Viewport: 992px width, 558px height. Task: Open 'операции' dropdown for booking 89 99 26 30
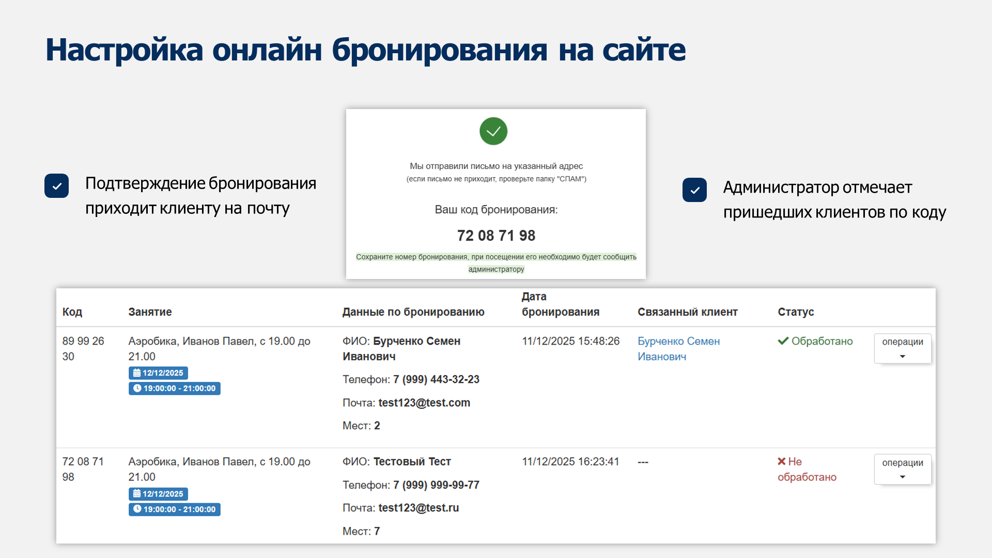click(x=903, y=348)
